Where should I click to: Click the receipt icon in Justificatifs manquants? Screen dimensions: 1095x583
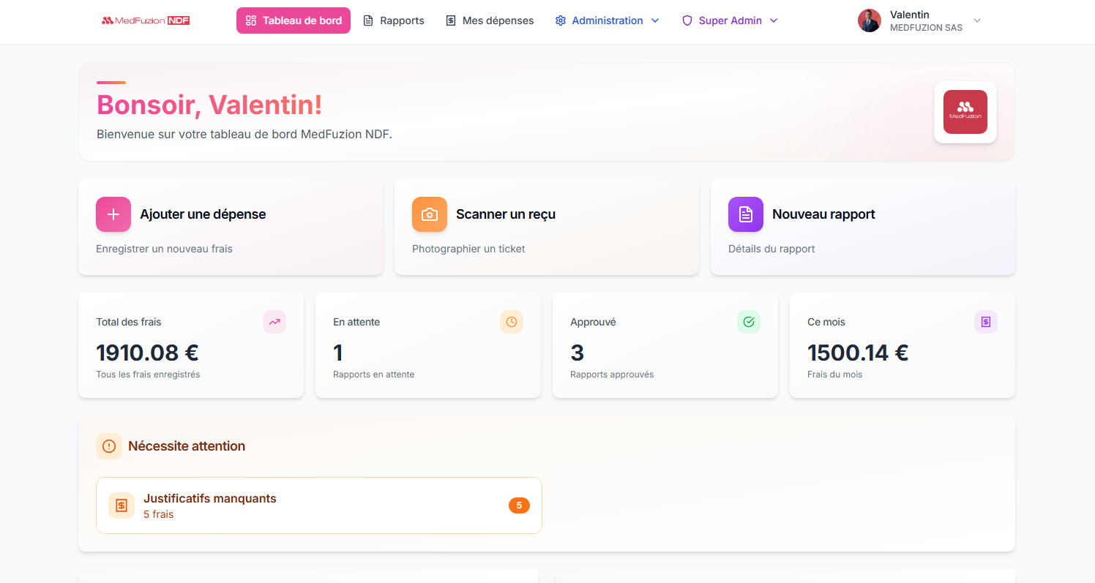pyautogui.click(x=121, y=505)
